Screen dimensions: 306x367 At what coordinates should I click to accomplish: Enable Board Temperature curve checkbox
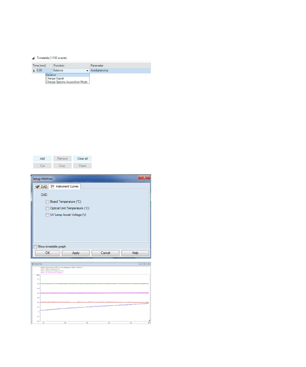pyautogui.click(x=47, y=202)
